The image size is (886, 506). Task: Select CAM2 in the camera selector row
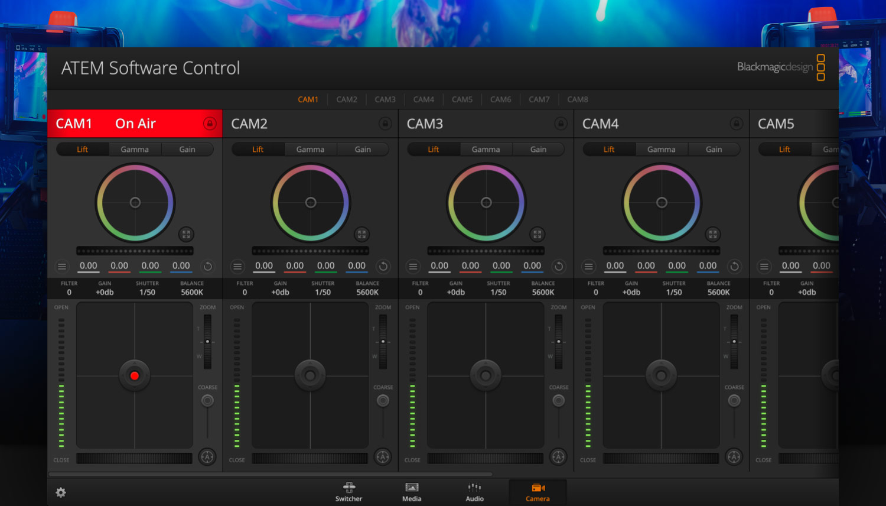[347, 99]
